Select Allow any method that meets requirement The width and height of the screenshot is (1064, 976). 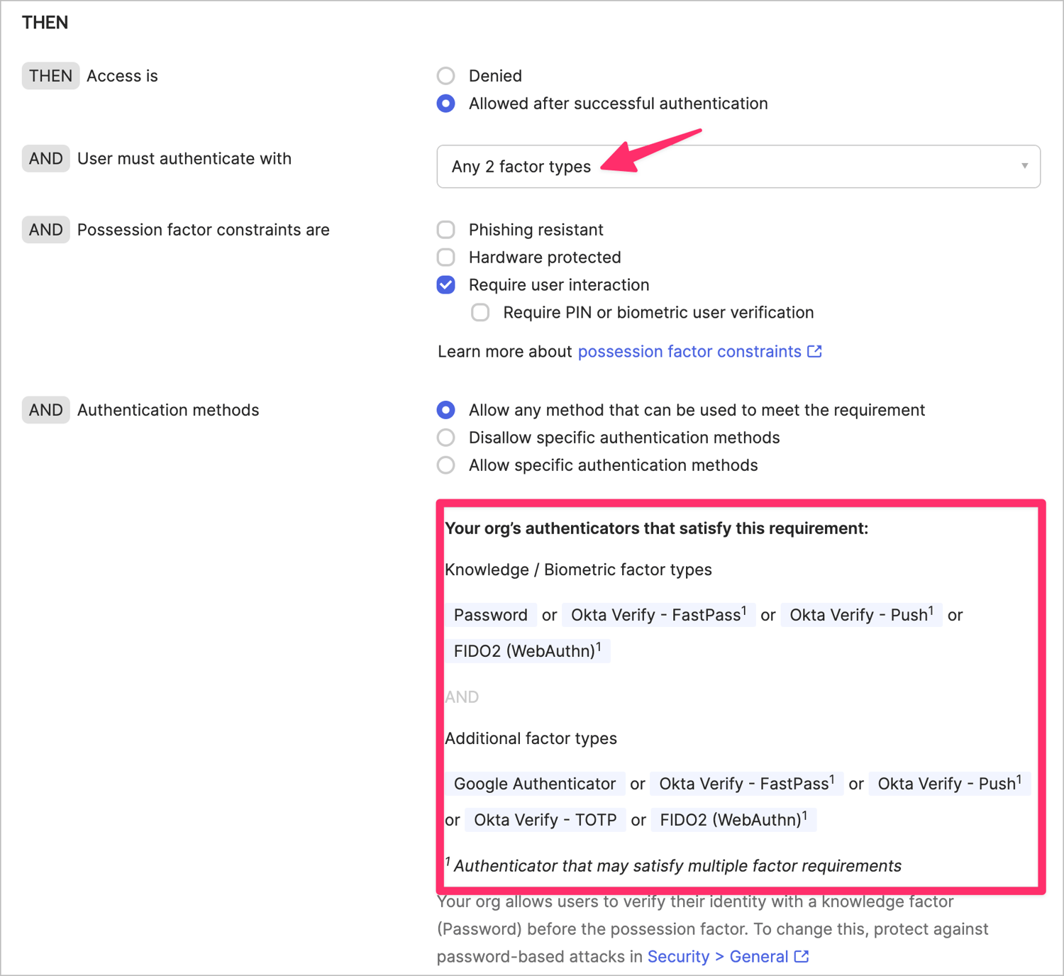click(x=445, y=409)
